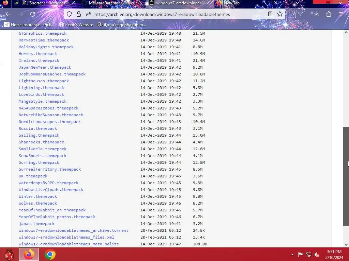Open the _archive.torrent file link
This screenshot has width=349, height=261.
tap(74, 230)
